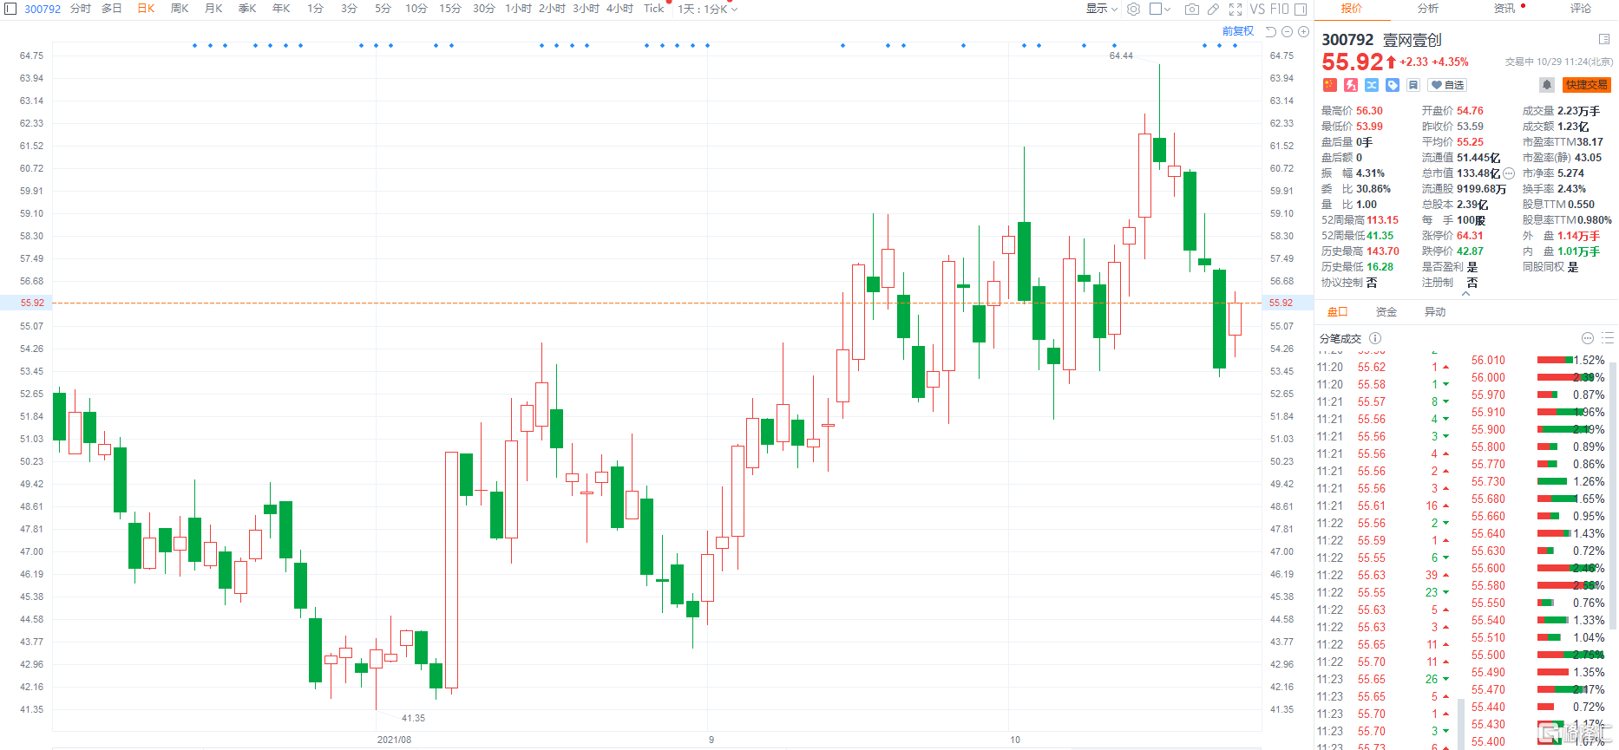Open the chart layout square dropdown
Image resolution: width=1619 pixels, height=750 pixels.
pyautogui.click(x=1160, y=9)
